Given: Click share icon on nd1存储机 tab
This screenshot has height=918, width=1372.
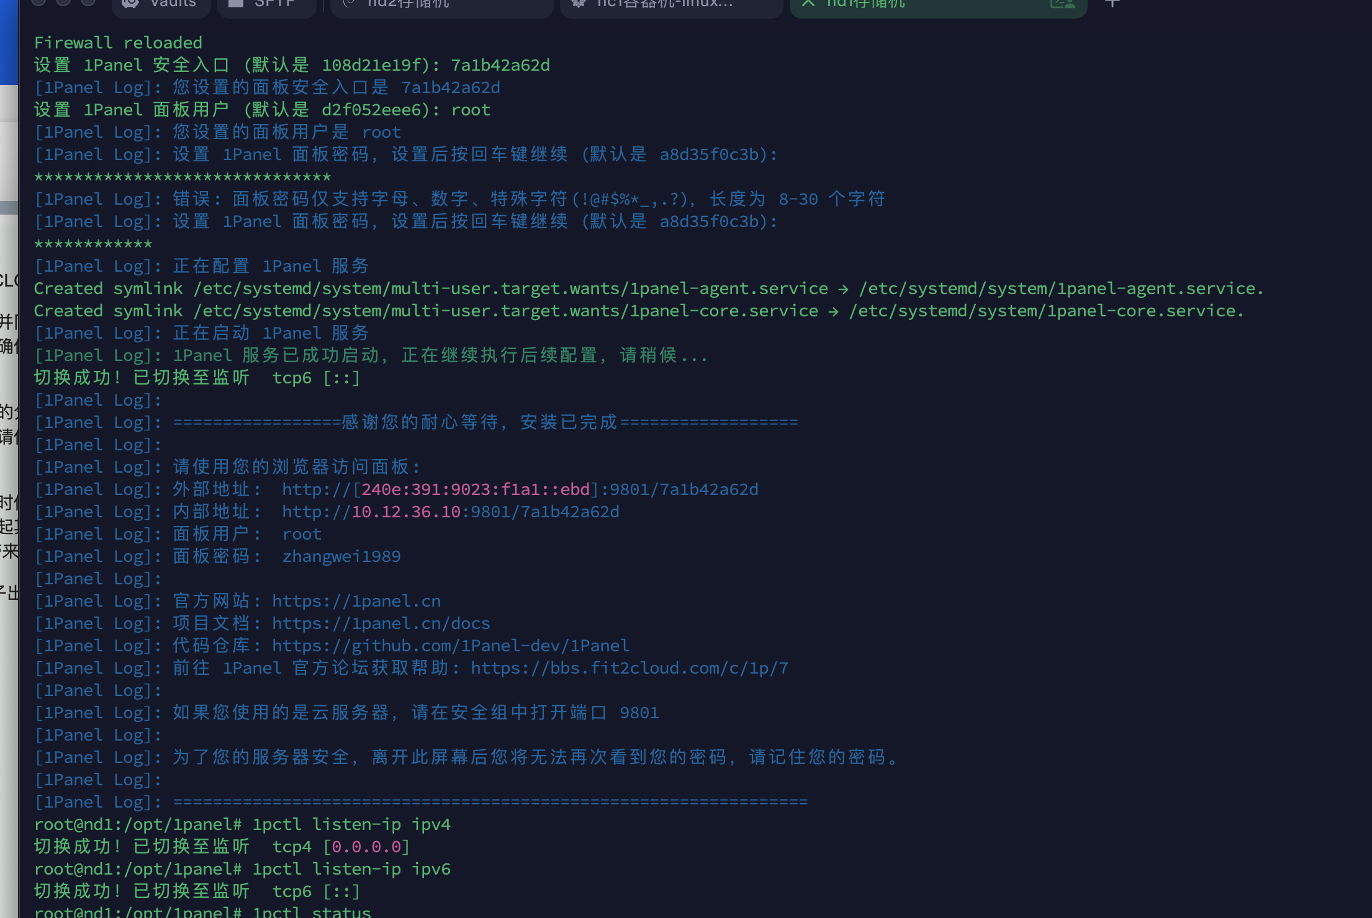Looking at the screenshot, I should point(1062,4).
